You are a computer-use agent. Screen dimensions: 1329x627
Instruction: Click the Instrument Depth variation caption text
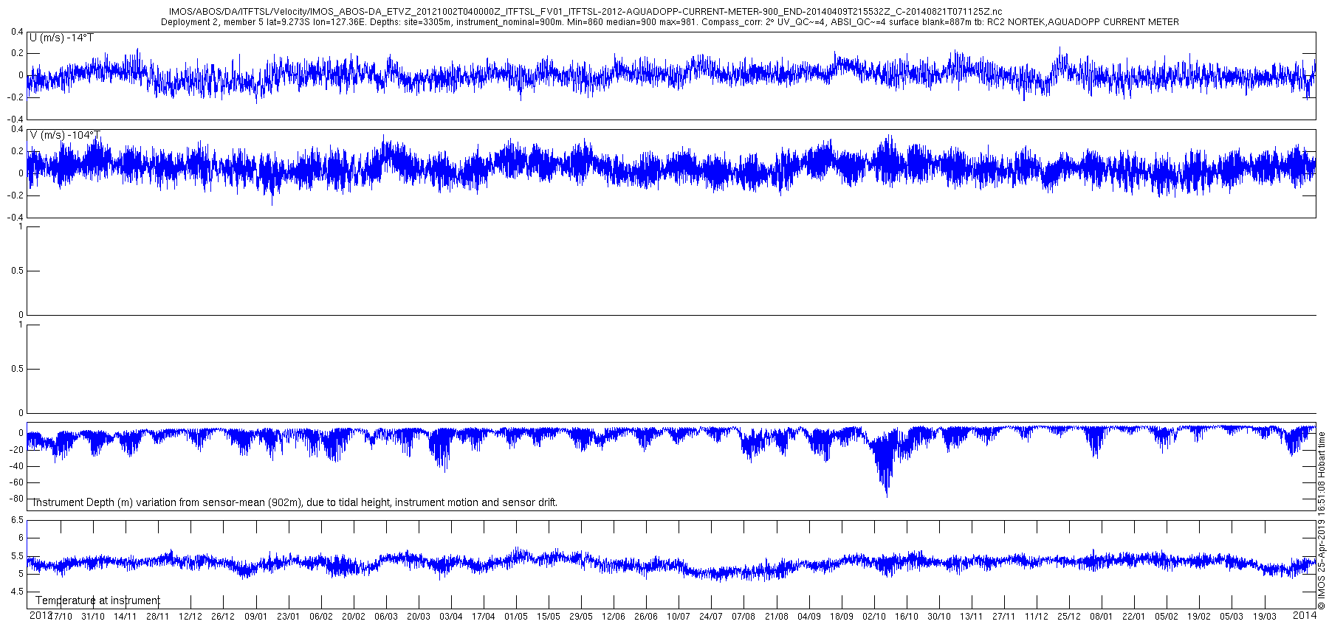pyautogui.click(x=295, y=502)
